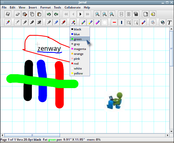Select the yellow highlighter

90,22
